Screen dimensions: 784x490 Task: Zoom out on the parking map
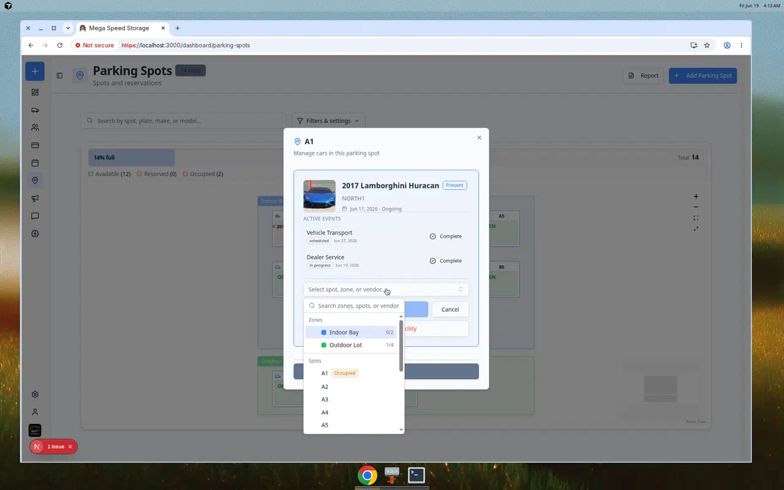pos(696,207)
